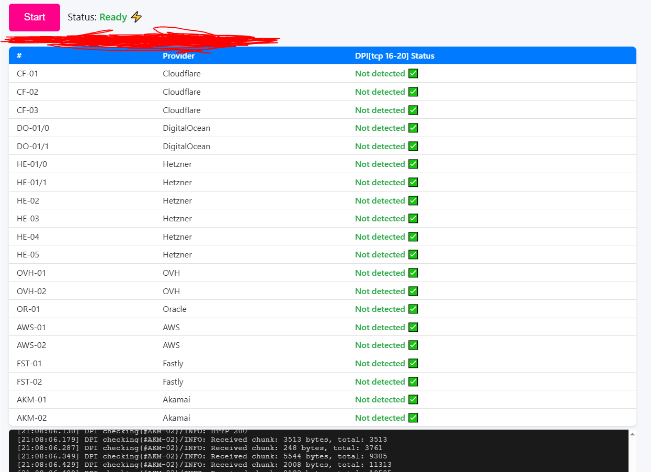Screen dimensions: 651x472
Task: Select the HE-01/0 row ID cell
Action: click(x=32, y=164)
